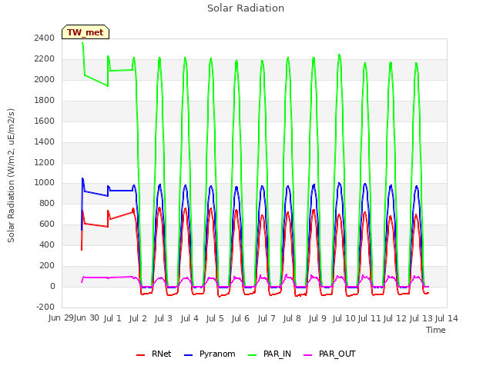Click the Jul 14 x-axis tick label
This screenshot has height=369, width=493.
[x=447, y=318]
